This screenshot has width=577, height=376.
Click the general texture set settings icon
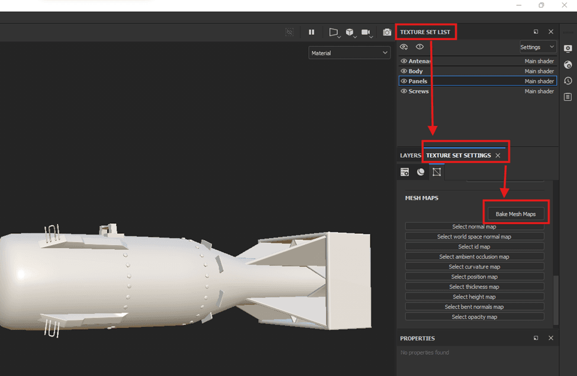(x=405, y=172)
